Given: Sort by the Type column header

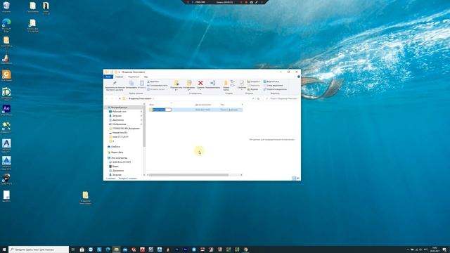Looking at the screenshot, I should pyautogui.click(x=222, y=105).
